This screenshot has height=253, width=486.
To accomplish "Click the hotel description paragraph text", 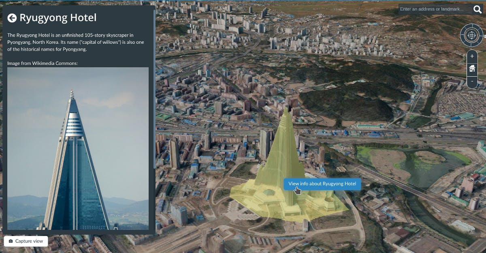I will click(75, 42).
